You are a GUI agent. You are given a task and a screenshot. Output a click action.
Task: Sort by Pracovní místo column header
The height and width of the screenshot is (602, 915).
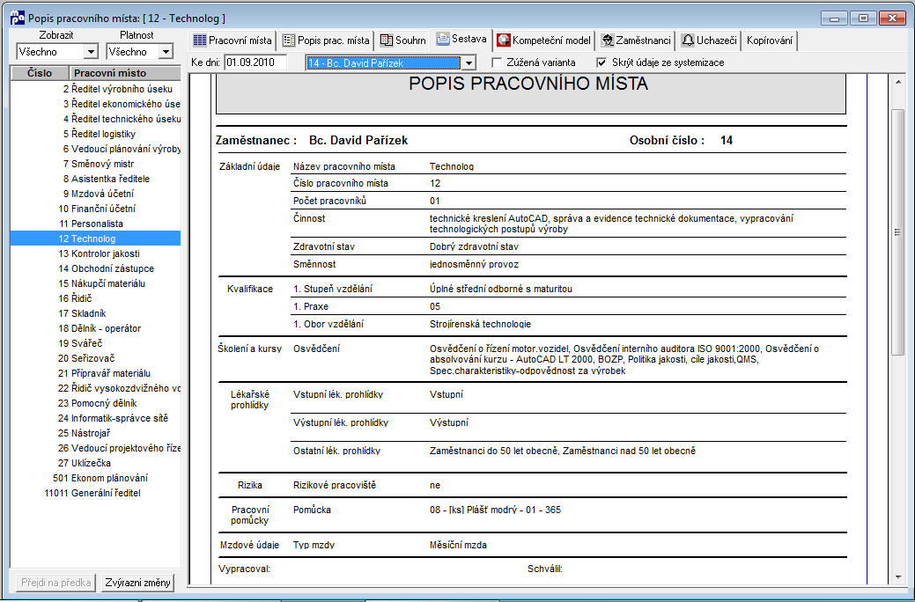(x=125, y=73)
